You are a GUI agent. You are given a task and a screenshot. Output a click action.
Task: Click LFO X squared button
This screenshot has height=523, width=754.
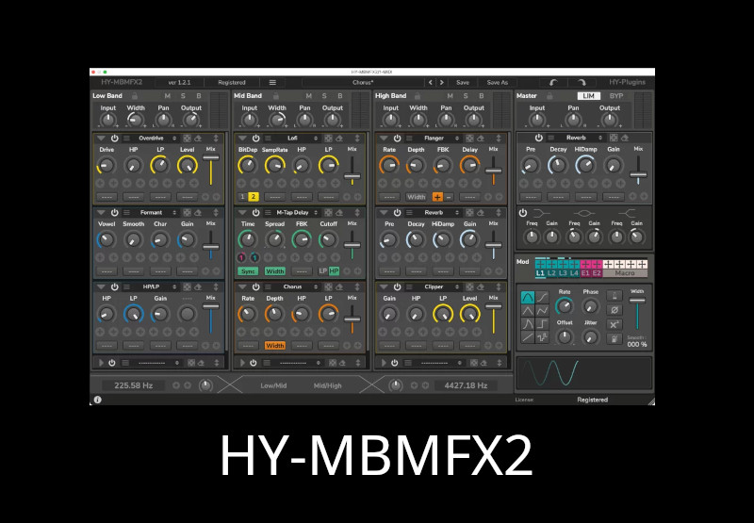(x=615, y=324)
